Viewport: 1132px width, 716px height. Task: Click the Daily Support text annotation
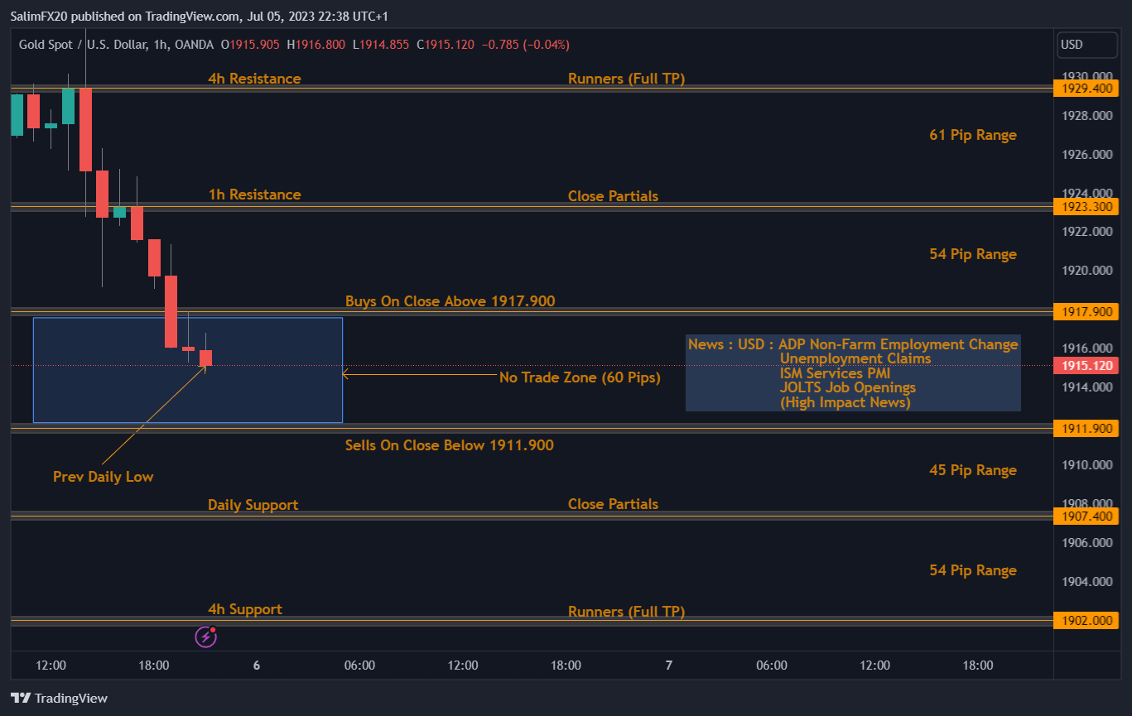pos(253,504)
